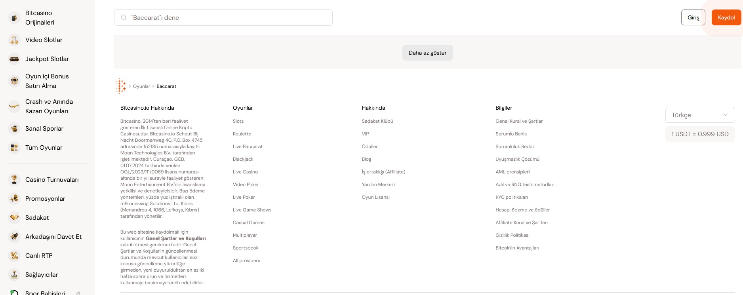Open Adil ve RNG testi metodları
This screenshot has width=743, height=295.
point(525,185)
